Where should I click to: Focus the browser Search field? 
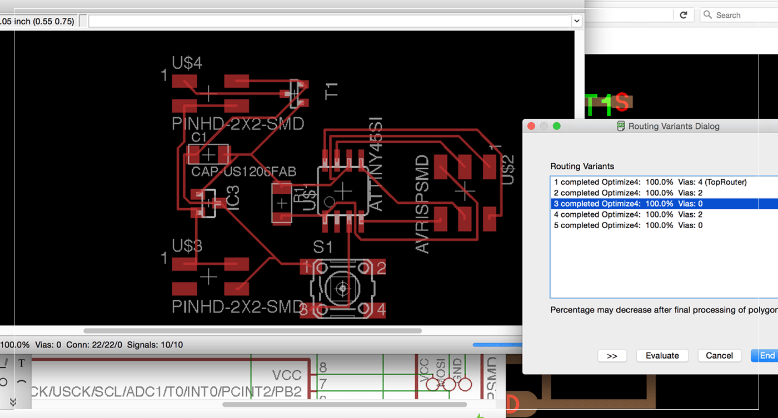point(739,15)
